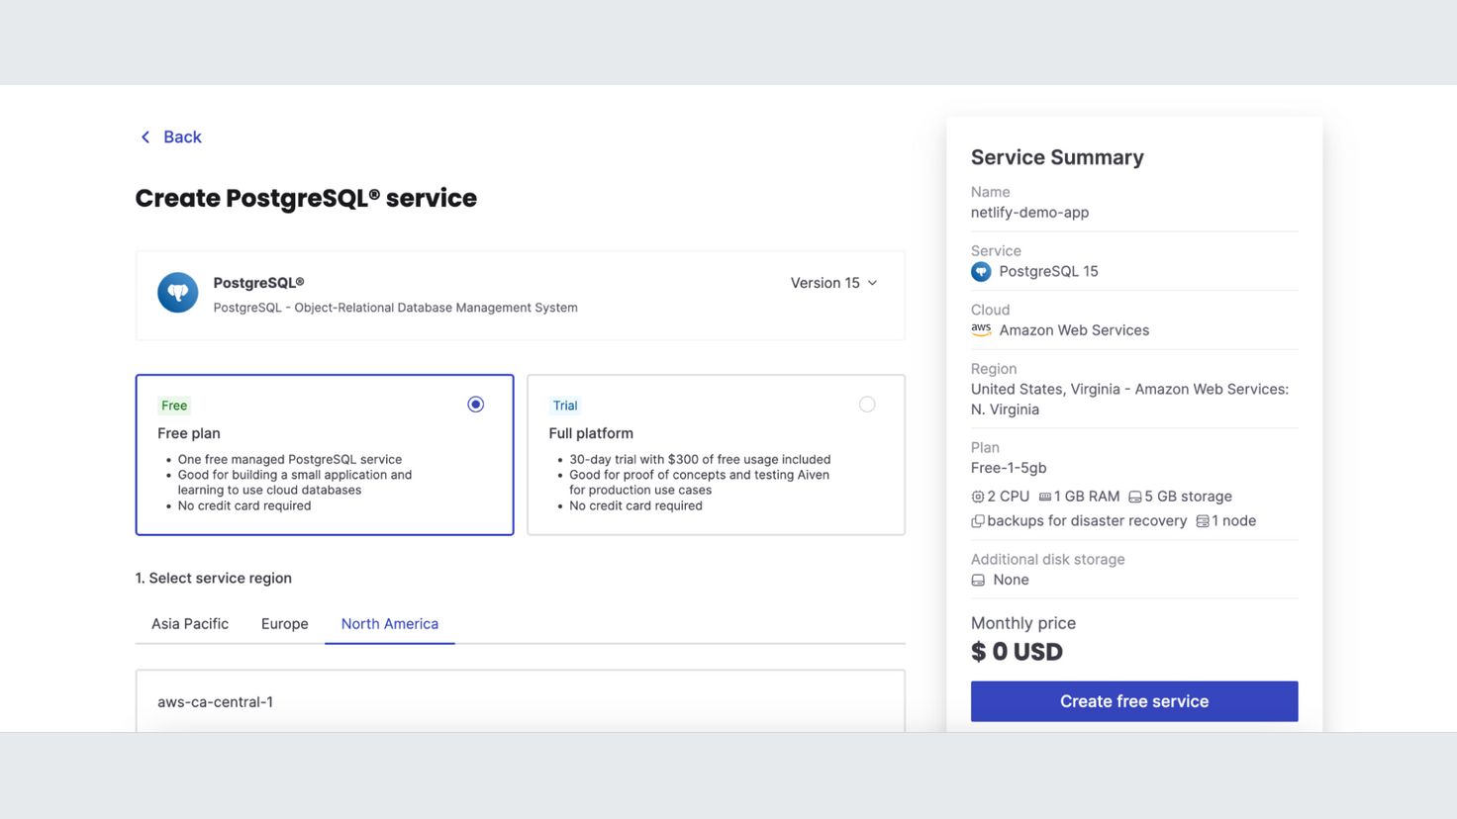Click the blue Trial badge
Screen dimensions: 1457x819
565,406
